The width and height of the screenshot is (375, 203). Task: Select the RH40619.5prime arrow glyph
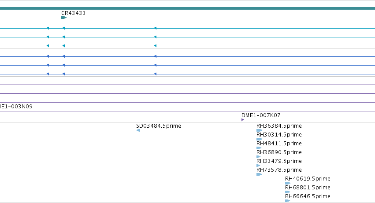[x=288, y=183]
